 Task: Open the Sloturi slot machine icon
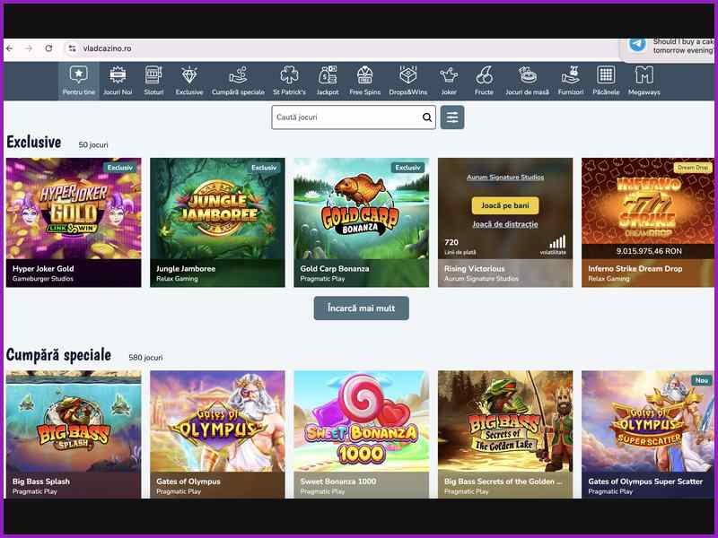pos(155,82)
